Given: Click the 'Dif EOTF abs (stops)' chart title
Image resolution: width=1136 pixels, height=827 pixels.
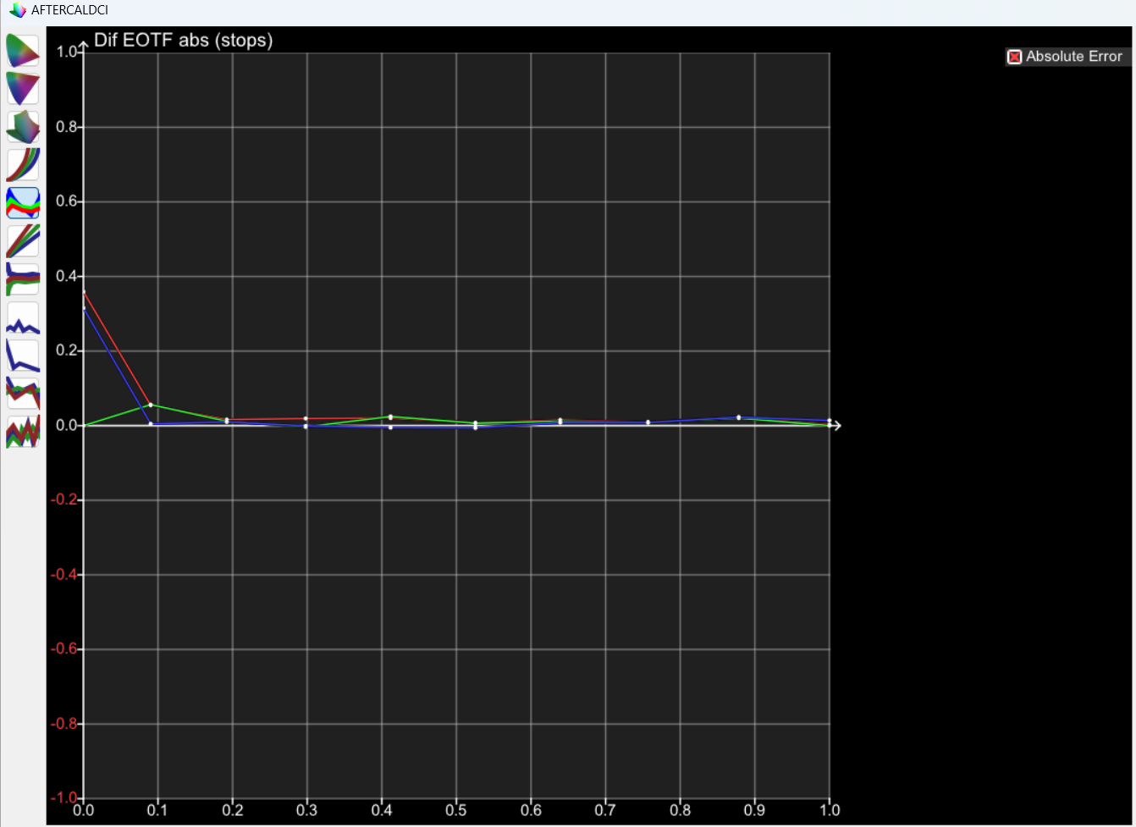Looking at the screenshot, I should tap(183, 41).
